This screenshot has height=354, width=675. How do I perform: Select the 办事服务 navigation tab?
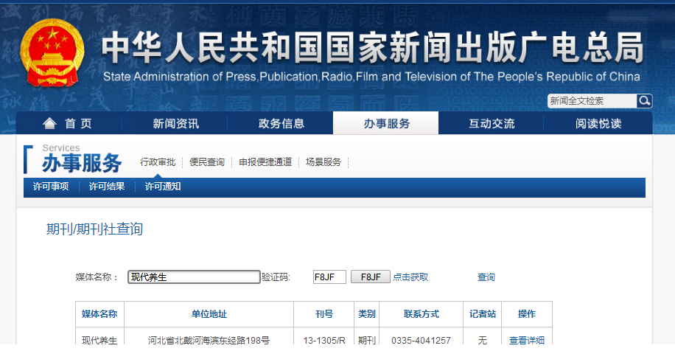[x=386, y=124]
